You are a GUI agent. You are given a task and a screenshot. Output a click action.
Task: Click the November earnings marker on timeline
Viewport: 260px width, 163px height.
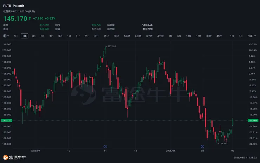point(105,146)
